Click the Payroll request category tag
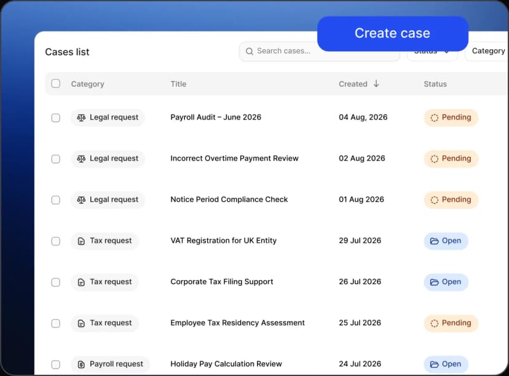This screenshot has height=376, width=509. click(111, 364)
